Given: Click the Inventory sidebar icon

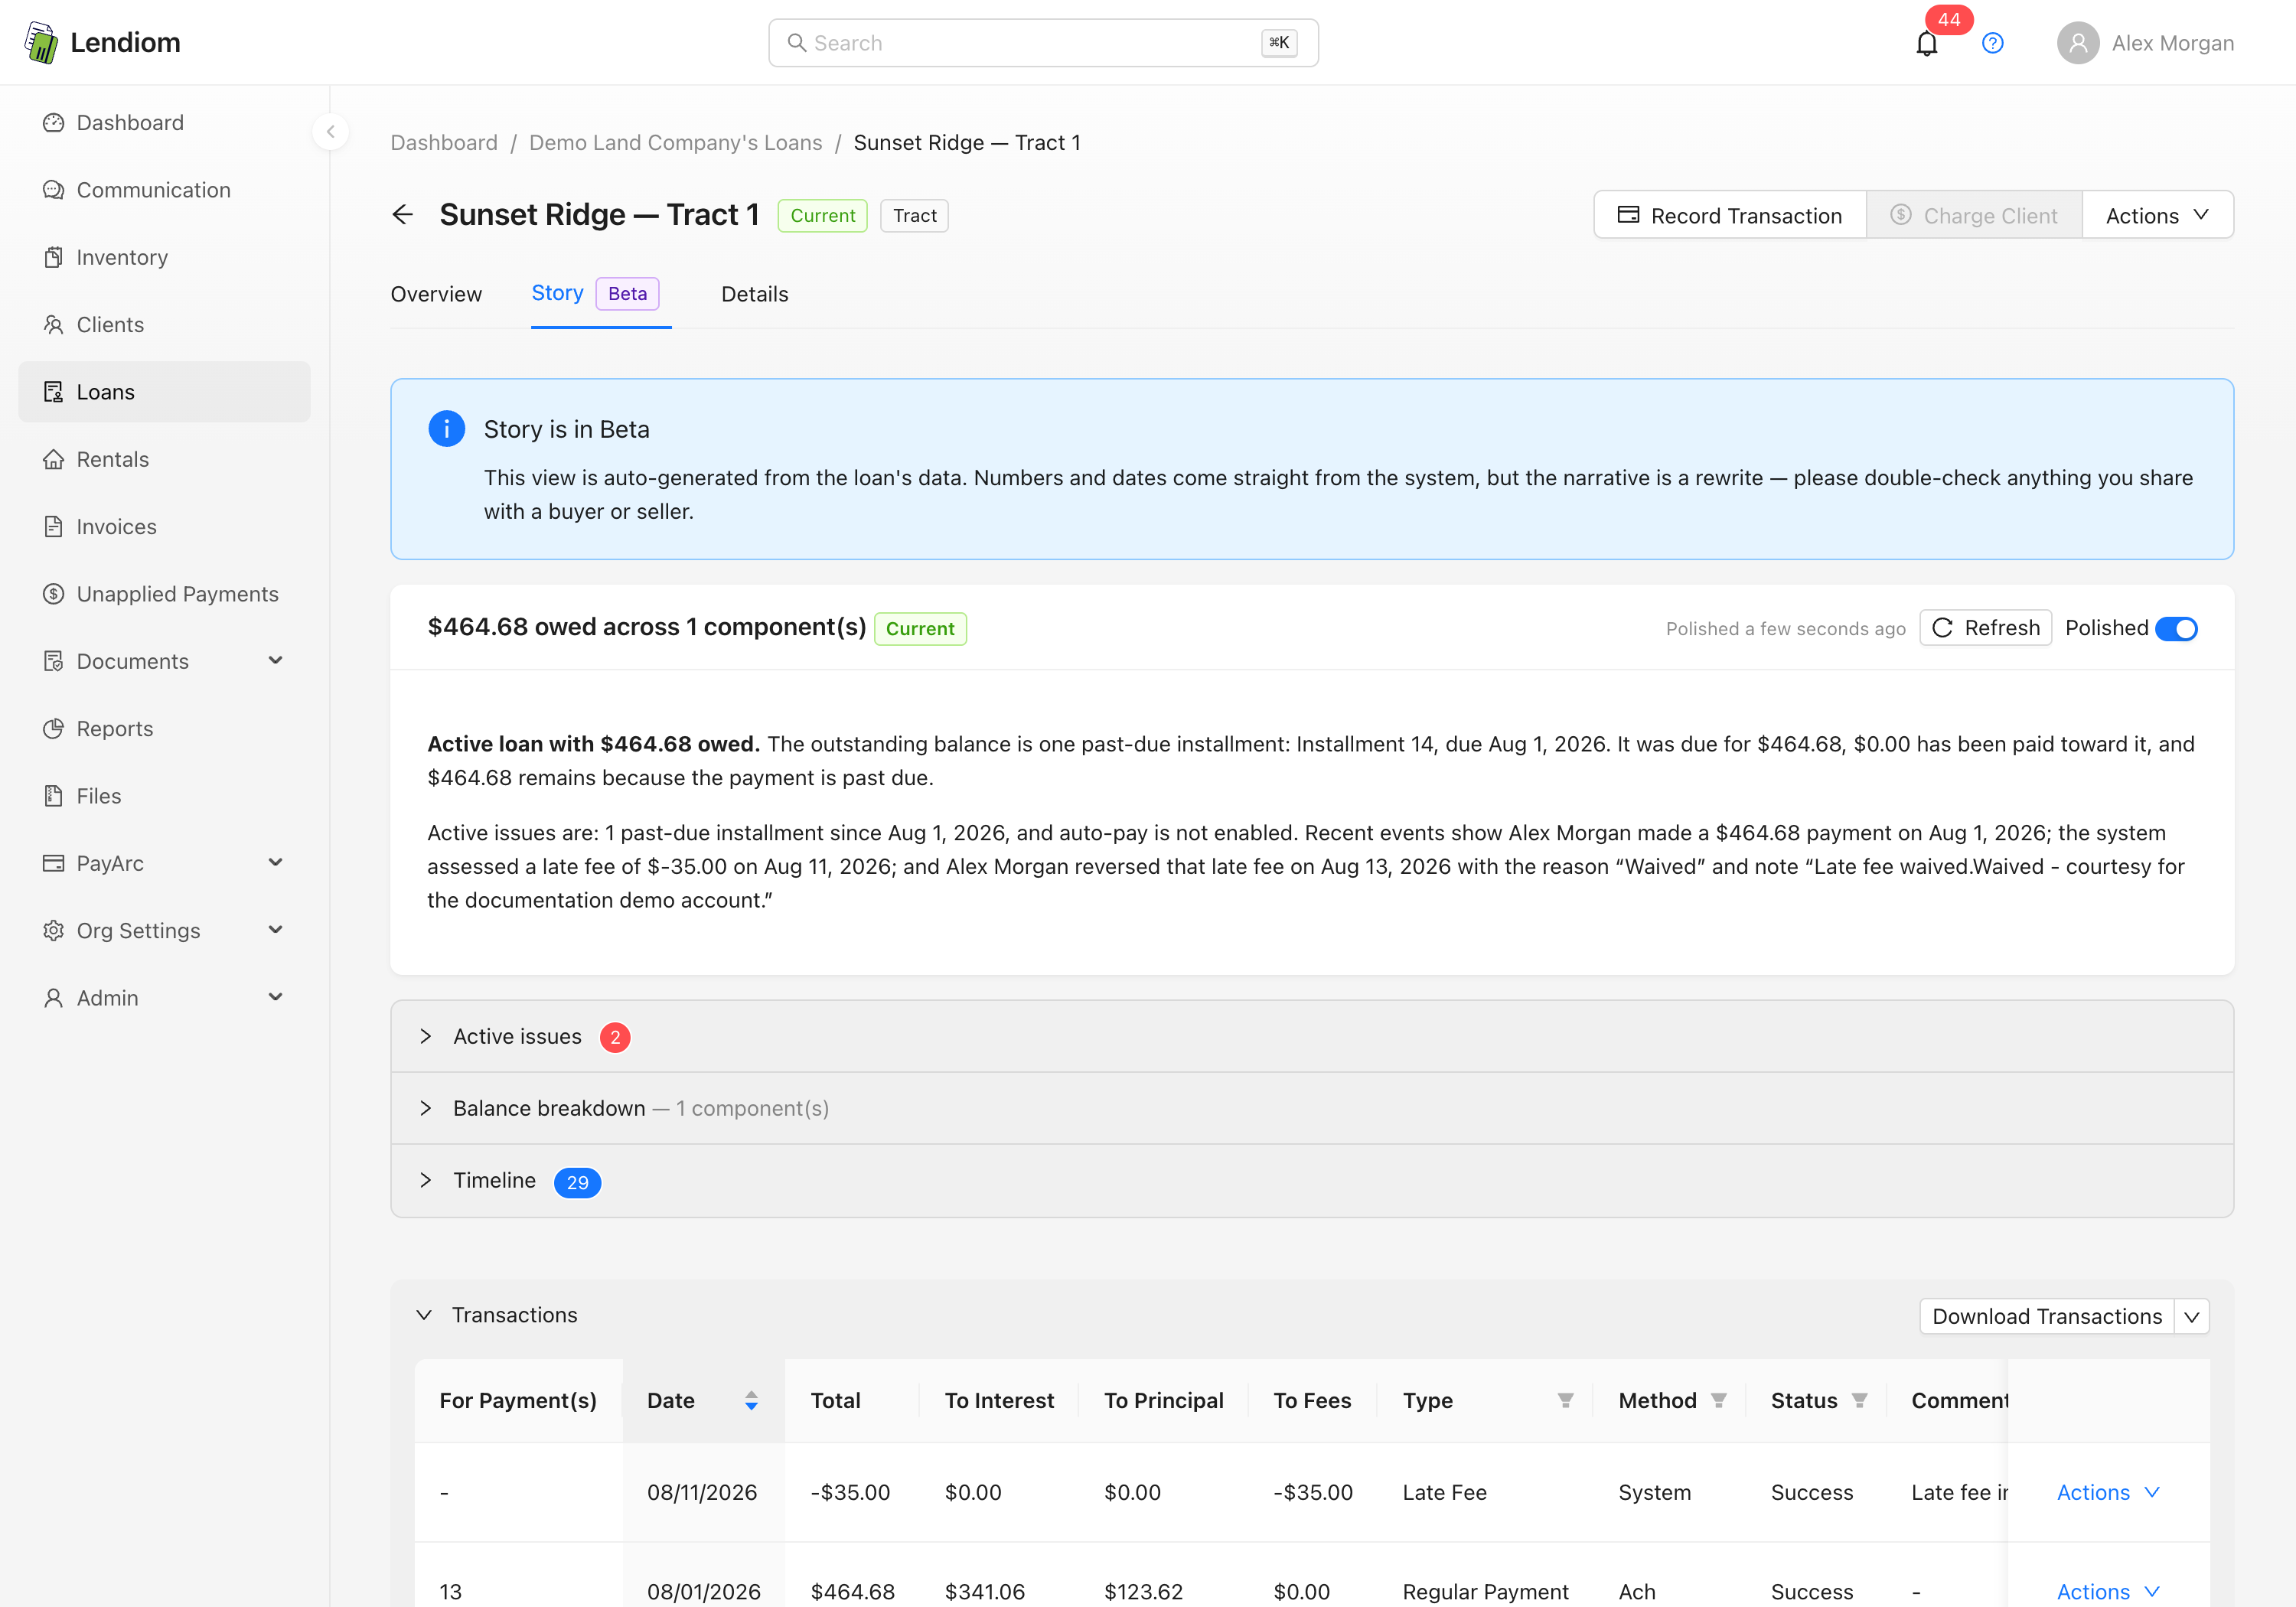Looking at the screenshot, I should tap(53, 257).
